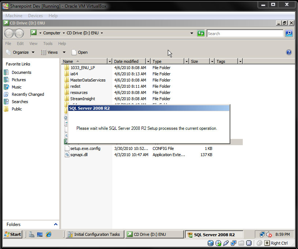Switch to CD Drive (D:) ENU taskbar button
This screenshot has height=249, width=298.
[x=154, y=234]
